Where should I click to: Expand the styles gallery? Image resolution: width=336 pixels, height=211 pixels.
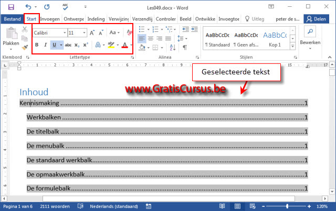coord(293,46)
